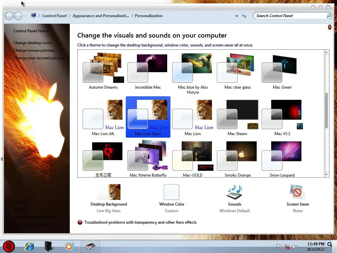The height and width of the screenshot is (253, 337).
Task: Click the highlighted Mac Lion Glass theme
Action: [x=148, y=117]
